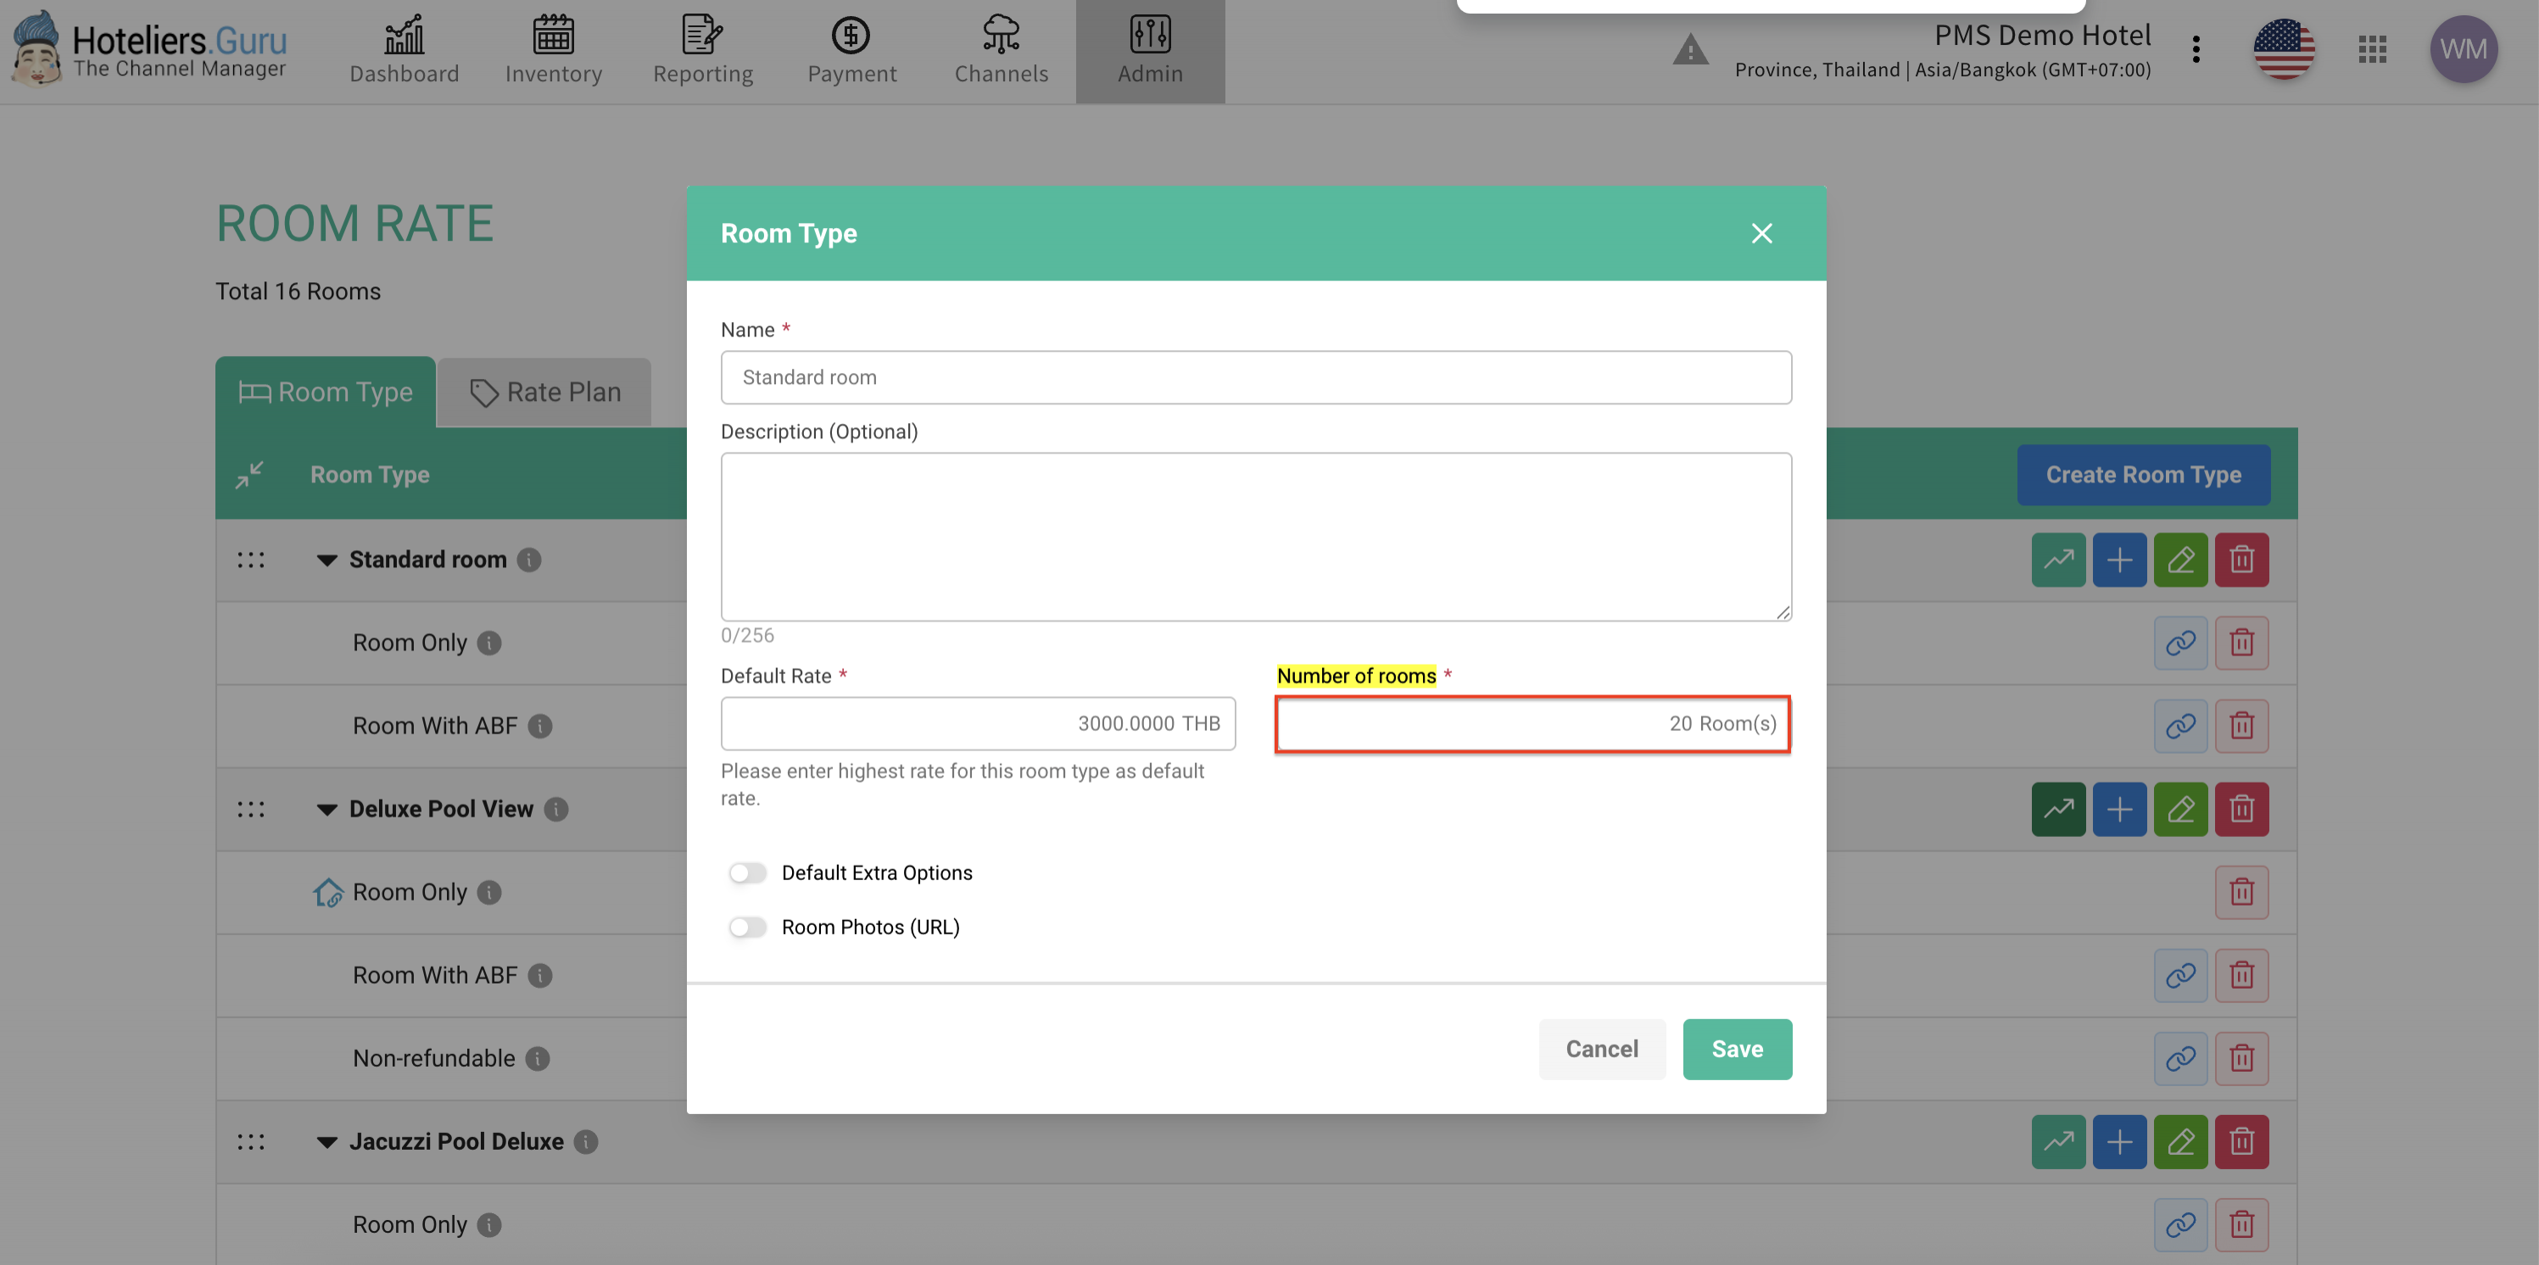Click the warning triangle icon in header

(x=1689, y=49)
